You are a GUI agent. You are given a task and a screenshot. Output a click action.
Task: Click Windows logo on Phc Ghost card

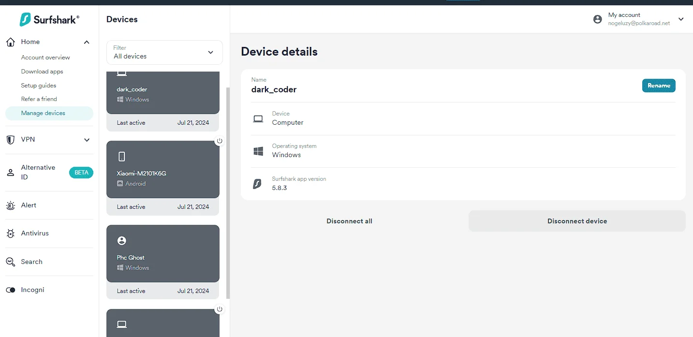click(x=120, y=268)
